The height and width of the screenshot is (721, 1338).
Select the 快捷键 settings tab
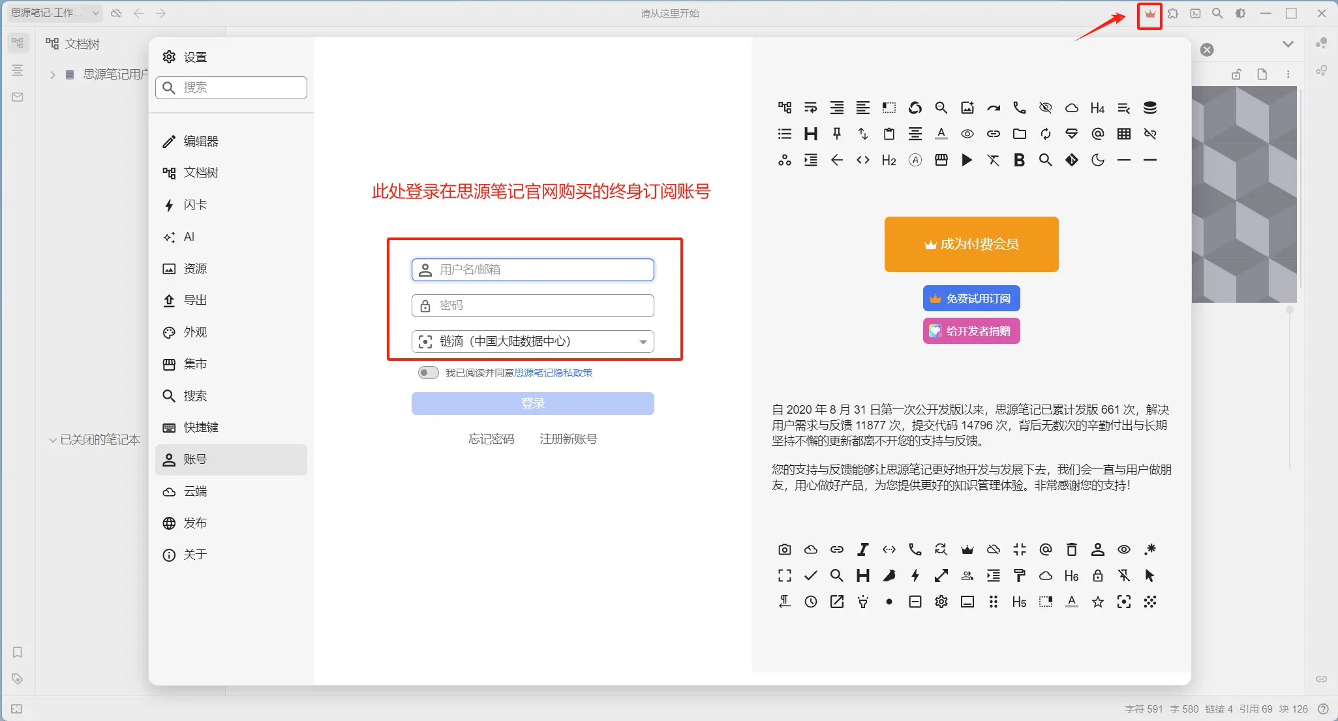(231, 427)
